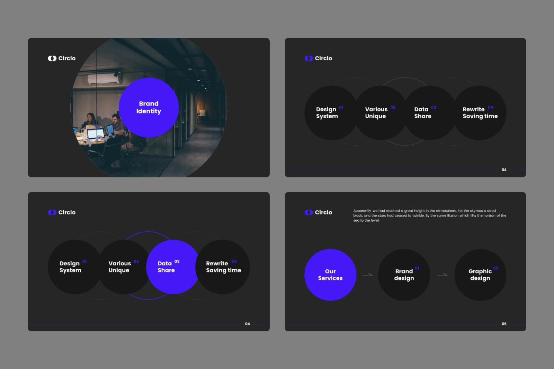Viewport: 554px width, 369px height.
Task: Click the white Circlo logo icon on the photo slide
Action: (52, 58)
